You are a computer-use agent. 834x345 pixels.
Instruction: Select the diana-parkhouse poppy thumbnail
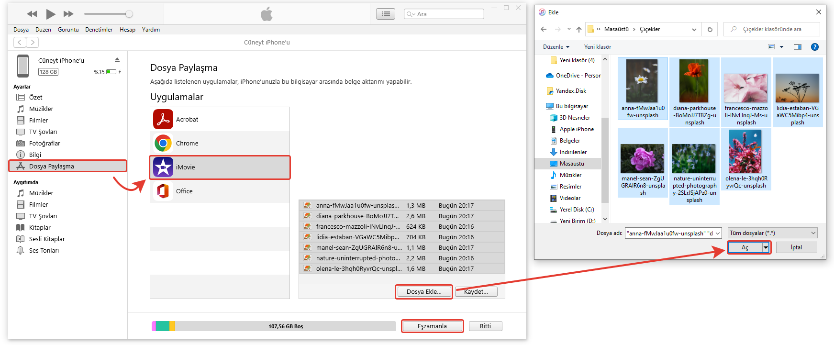694,81
